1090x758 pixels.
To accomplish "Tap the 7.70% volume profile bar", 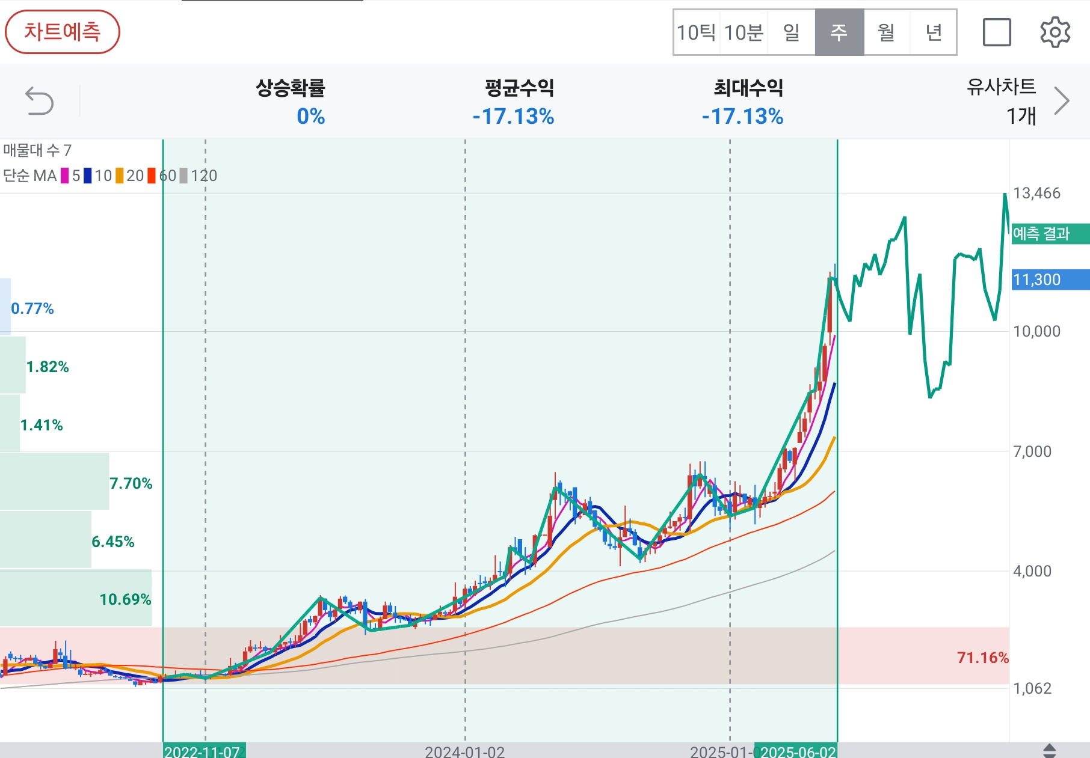I will (55, 482).
